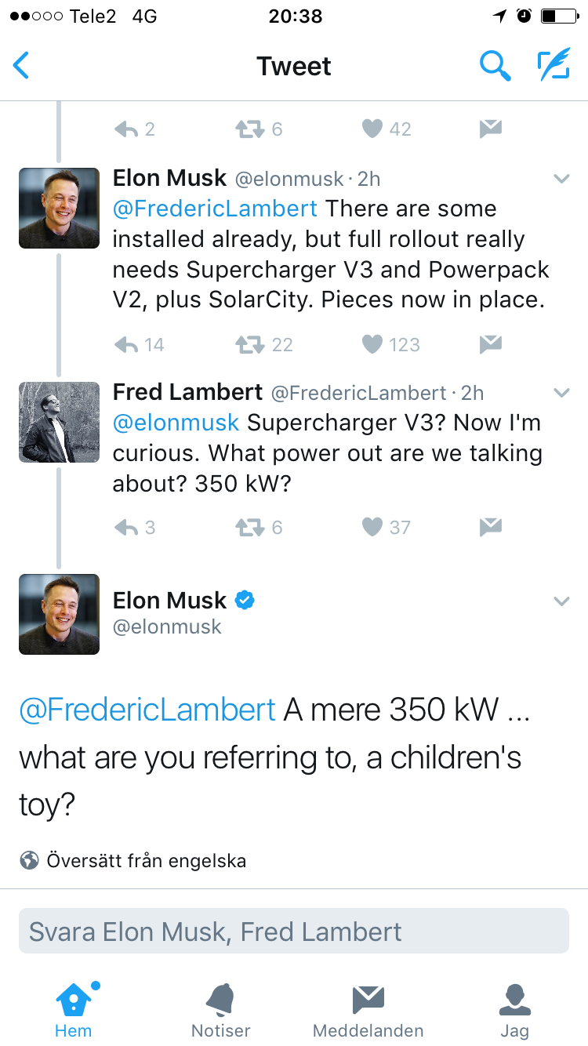Screen dimensions: 588x1046
Task: Tap Översätt från engelska translate link
Action: pos(146,861)
